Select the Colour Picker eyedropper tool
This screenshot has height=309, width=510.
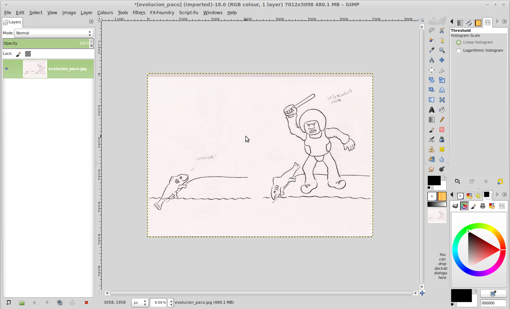[x=432, y=50]
